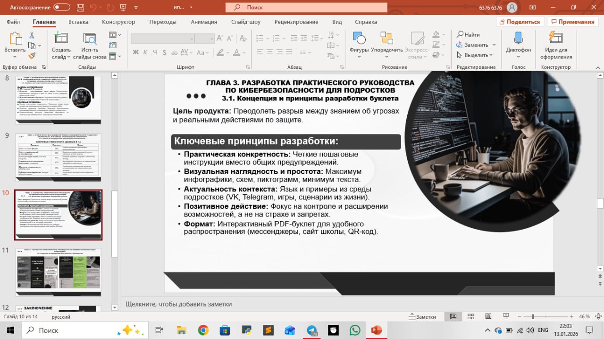Open the Выделить dropdown
This screenshot has height=339, width=604.
tap(475, 55)
